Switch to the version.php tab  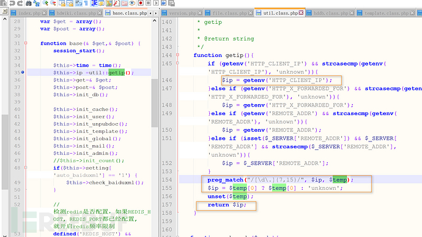[182, 13]
